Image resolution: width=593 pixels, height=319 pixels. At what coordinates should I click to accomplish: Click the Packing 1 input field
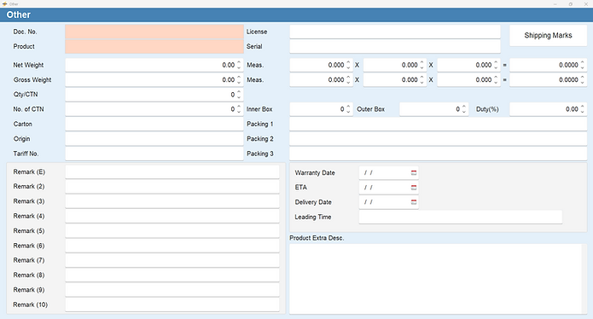(x=439, y=124)
